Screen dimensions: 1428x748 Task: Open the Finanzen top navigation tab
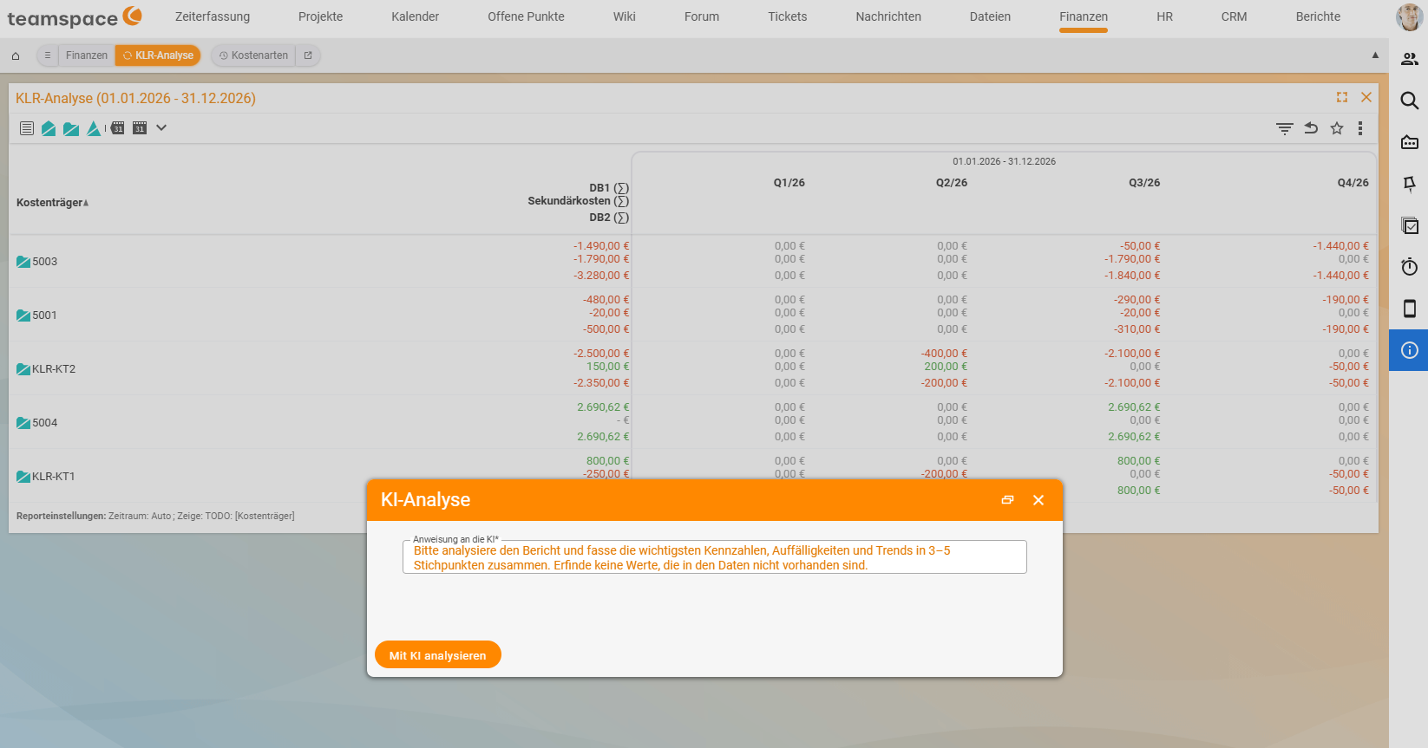point(1084,16)
